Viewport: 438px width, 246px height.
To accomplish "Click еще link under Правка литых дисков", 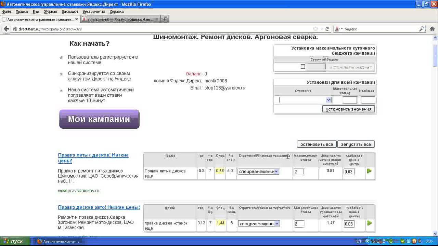I will (x=149, y=176).
